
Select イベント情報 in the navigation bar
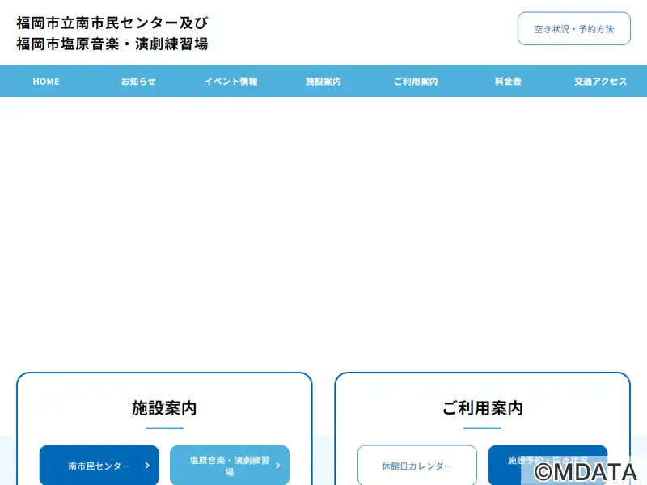click(x=231, y=82)
